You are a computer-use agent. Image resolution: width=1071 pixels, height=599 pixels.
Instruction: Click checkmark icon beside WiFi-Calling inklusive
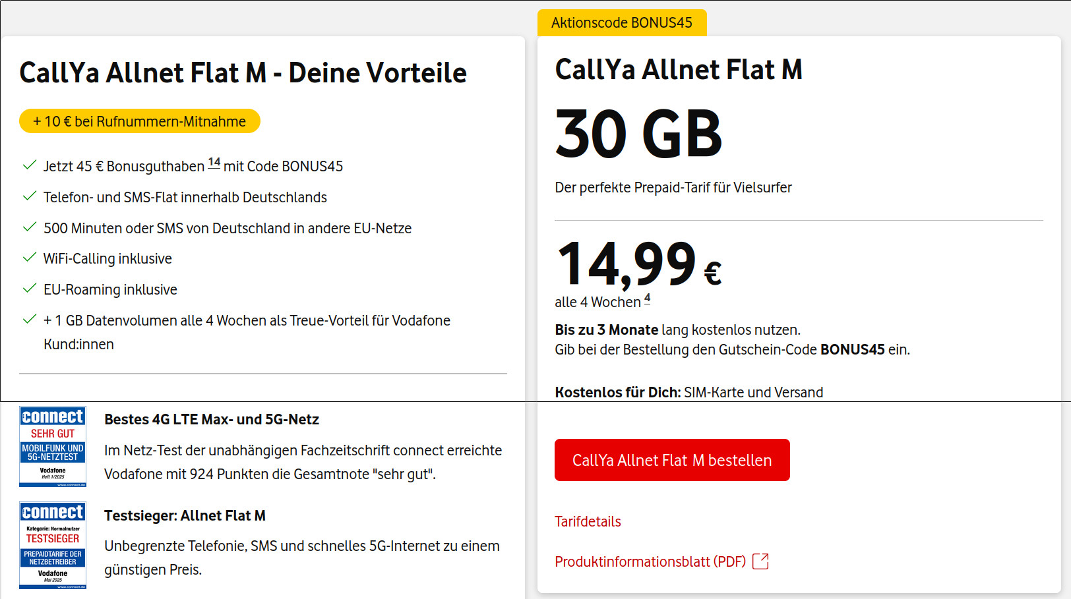[x=29, y=258]
